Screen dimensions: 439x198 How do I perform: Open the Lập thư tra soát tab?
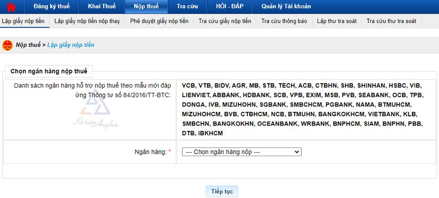pos(337,21)
